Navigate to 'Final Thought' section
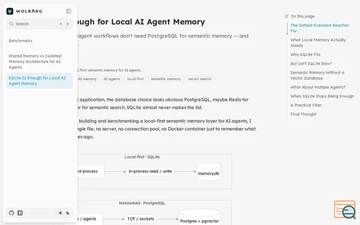Image resolution: width=360 pixels, height=225 pixels. (x=303, y=114)
